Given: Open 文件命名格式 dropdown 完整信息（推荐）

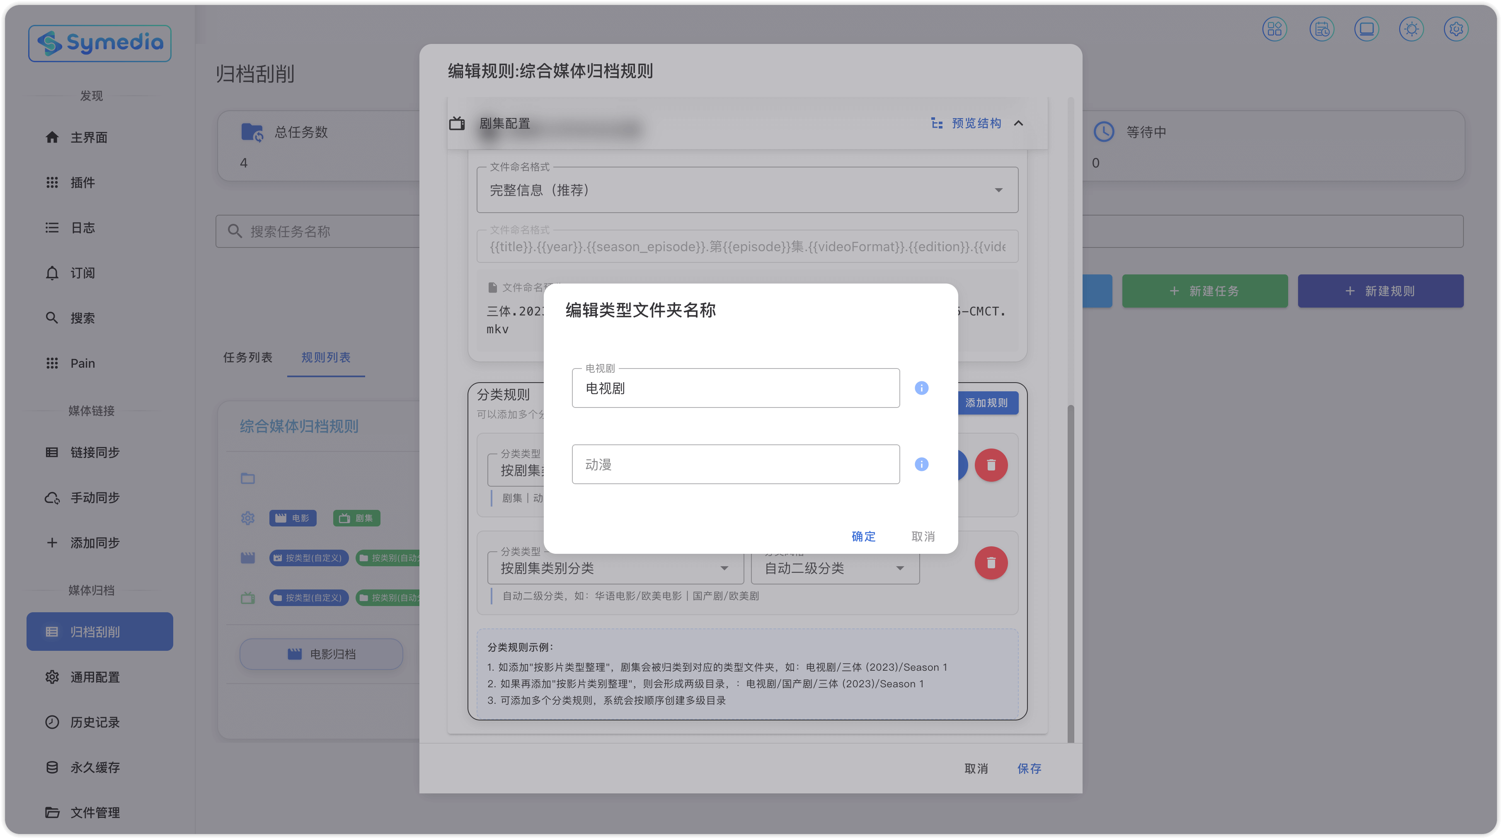Looking at the screenshot, I should click(747, 190).
